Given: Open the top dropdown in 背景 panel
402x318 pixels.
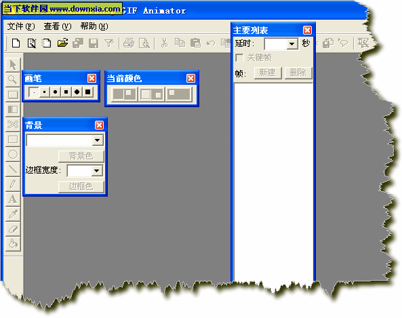Looking at the screenshot, I should (x=97, y=140).
